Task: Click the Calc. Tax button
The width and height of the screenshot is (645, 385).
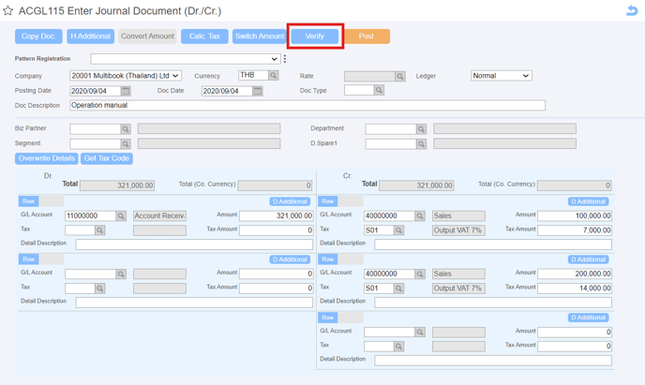Action: (204, 37)
